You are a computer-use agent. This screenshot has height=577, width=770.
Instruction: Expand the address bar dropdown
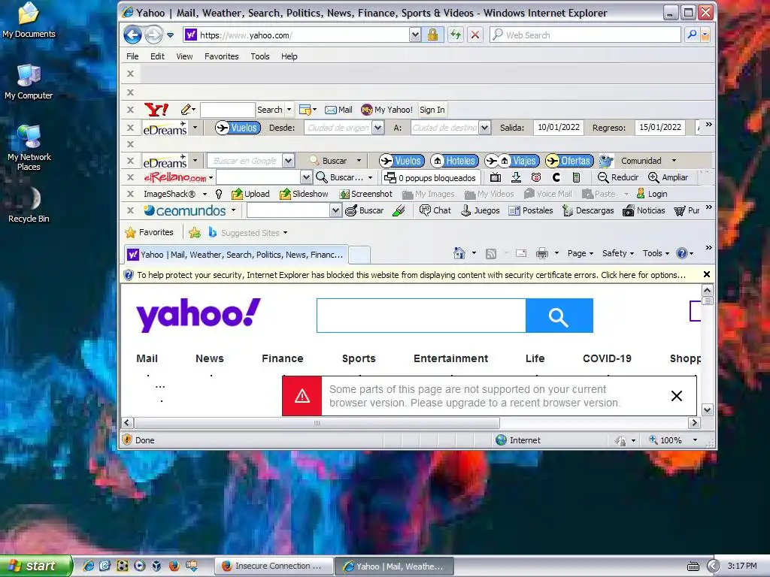415,35
